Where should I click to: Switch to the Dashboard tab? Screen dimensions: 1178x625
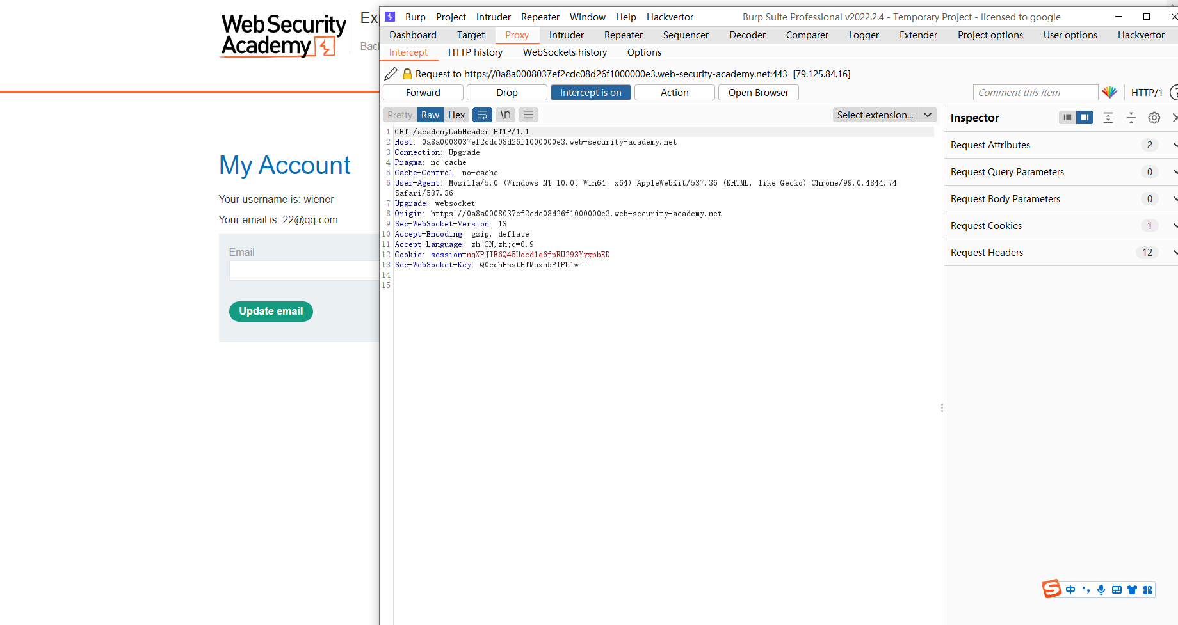click(413, 35)
